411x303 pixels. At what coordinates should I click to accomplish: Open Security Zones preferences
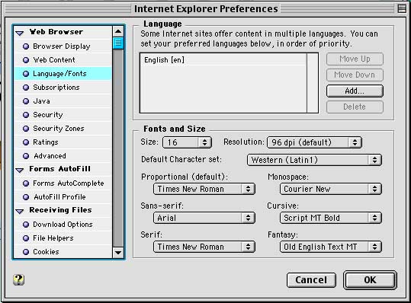tap(63, 129)
